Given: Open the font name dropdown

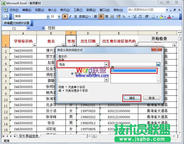Looking at the screenshot, I should [x=48, y=17].
